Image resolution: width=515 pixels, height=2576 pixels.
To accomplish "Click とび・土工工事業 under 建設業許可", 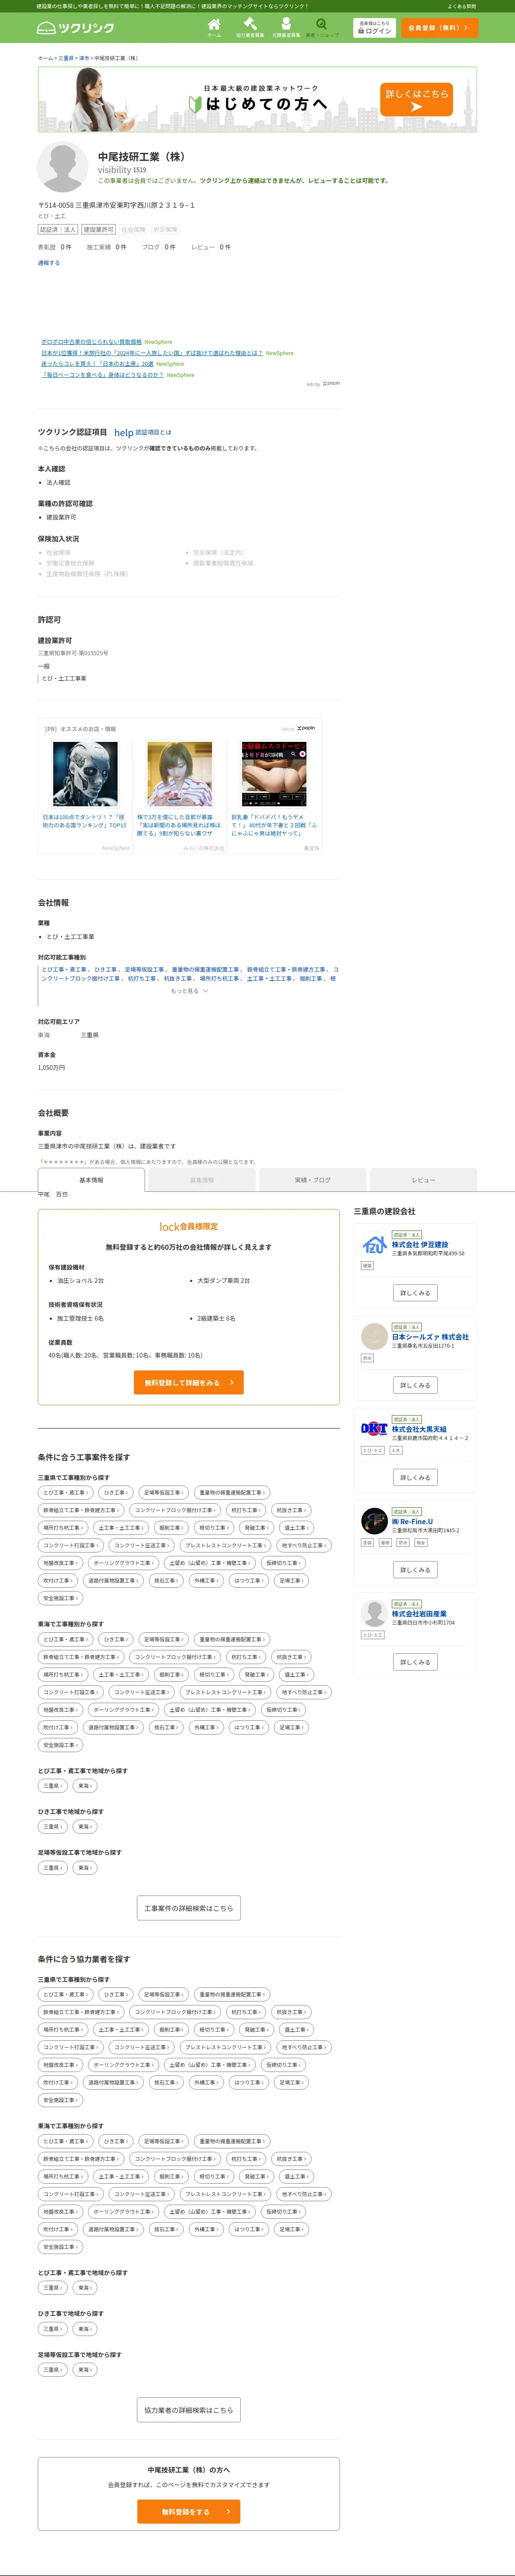I will (x=64, y=678).
